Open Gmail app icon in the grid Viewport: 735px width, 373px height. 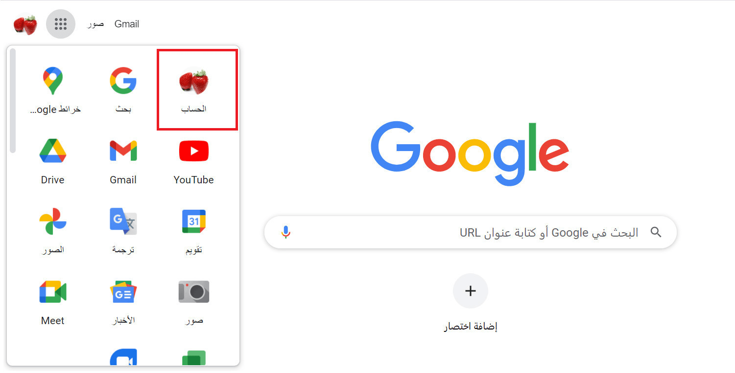pyautogui.click(x=123, y=161)
